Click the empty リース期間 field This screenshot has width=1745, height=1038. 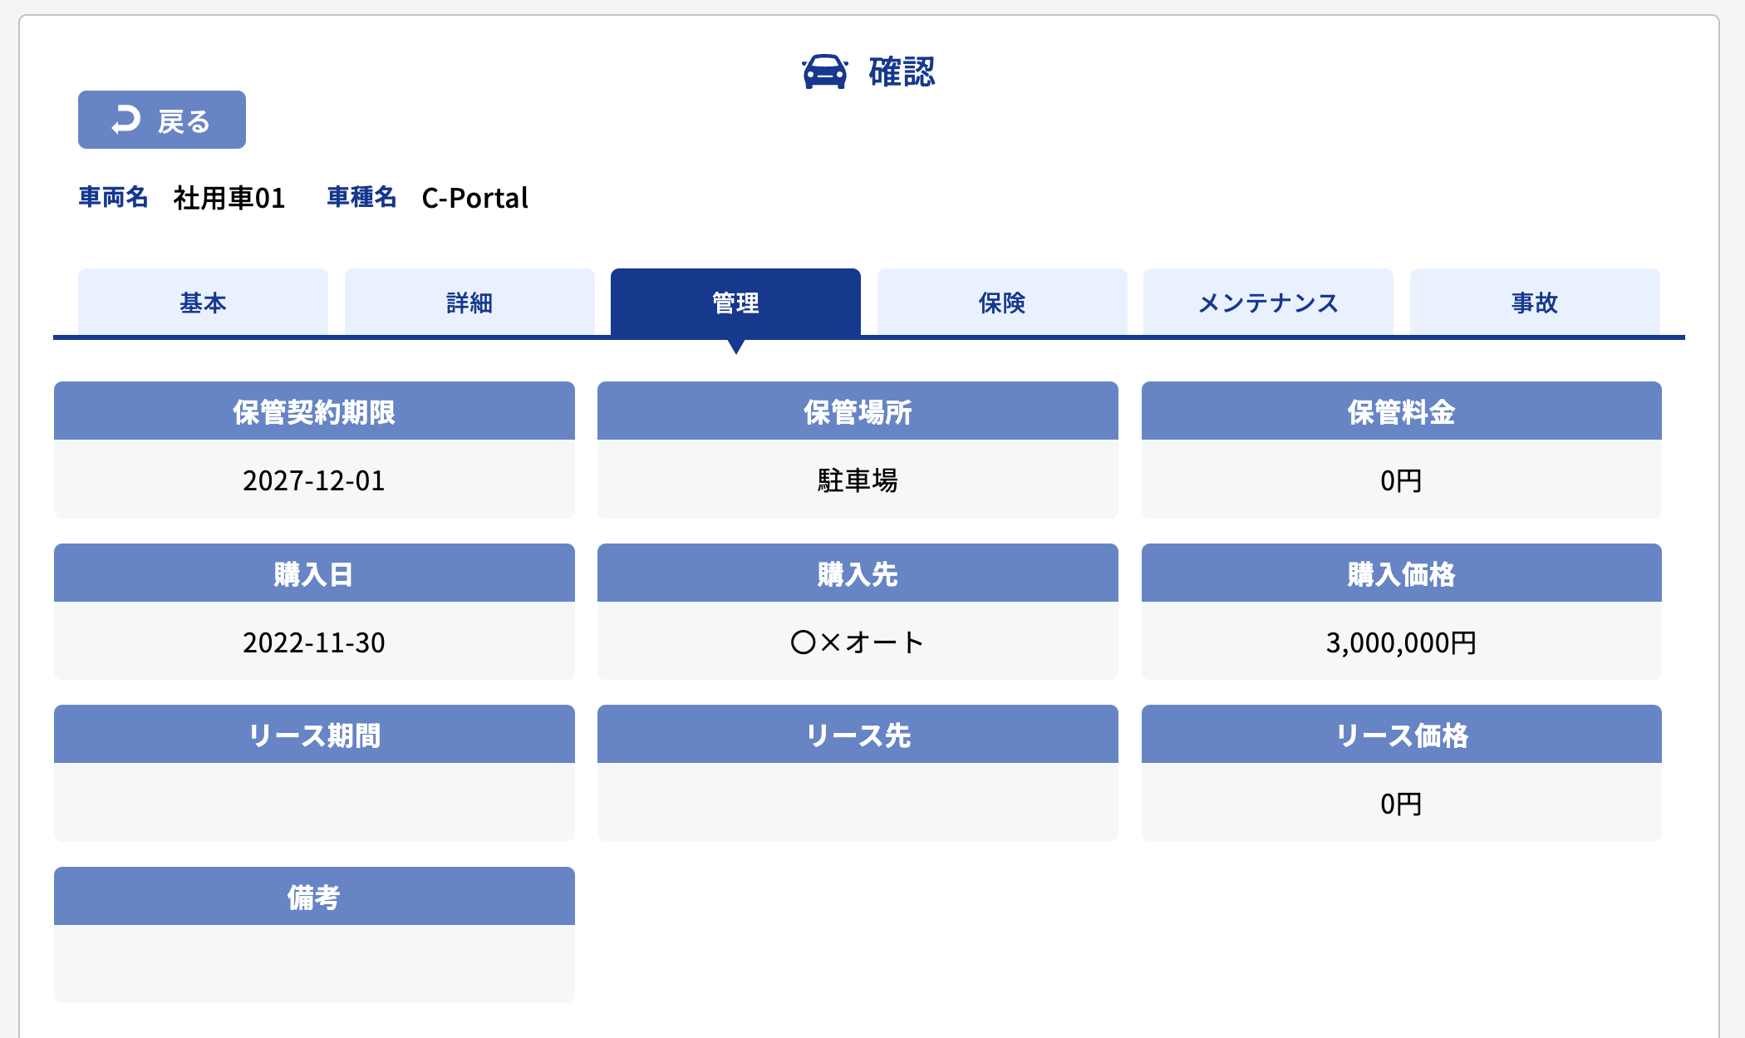(x=314, y=802)
